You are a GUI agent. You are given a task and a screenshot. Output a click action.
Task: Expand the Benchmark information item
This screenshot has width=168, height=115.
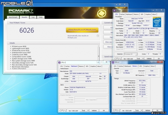[x=10, y=67]
